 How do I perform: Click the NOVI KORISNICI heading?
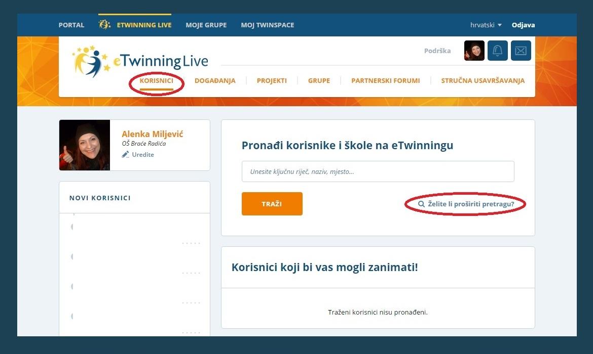100,198
